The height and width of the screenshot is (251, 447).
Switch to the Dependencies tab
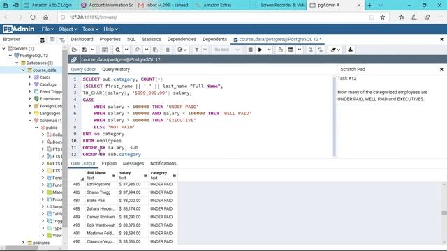tap(182, 39)
